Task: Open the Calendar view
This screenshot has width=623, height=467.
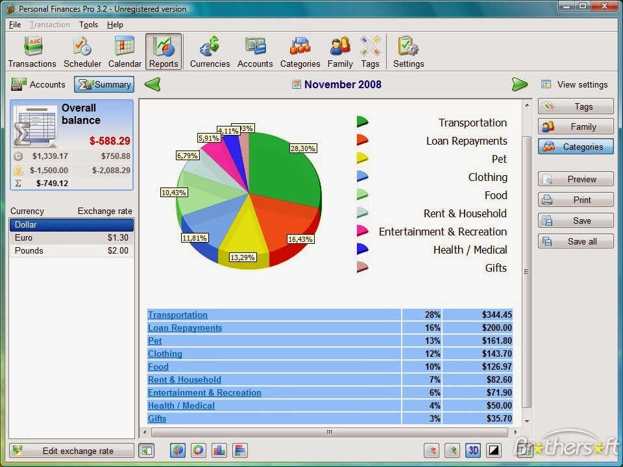Action: point(125,52)
